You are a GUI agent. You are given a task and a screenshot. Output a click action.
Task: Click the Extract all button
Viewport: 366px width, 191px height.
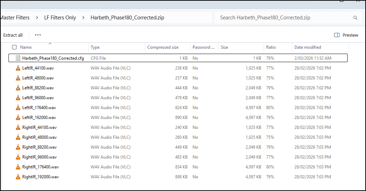pos(13,35)
